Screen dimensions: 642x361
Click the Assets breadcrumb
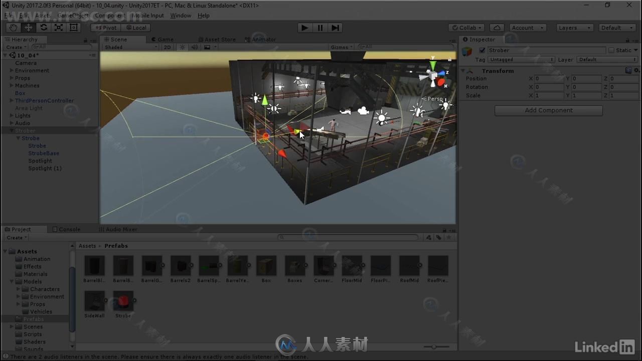coord(87,246)
